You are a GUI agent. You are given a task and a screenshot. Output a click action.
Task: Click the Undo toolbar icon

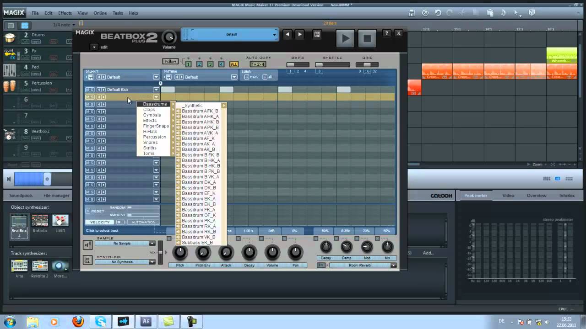438,13
